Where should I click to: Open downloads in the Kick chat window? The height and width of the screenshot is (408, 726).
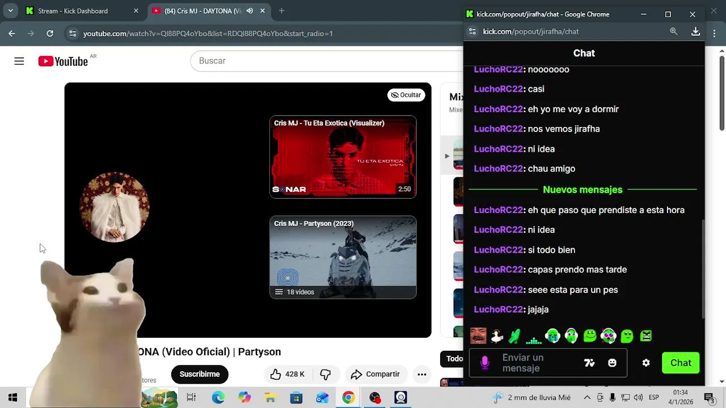click(695, 32)
